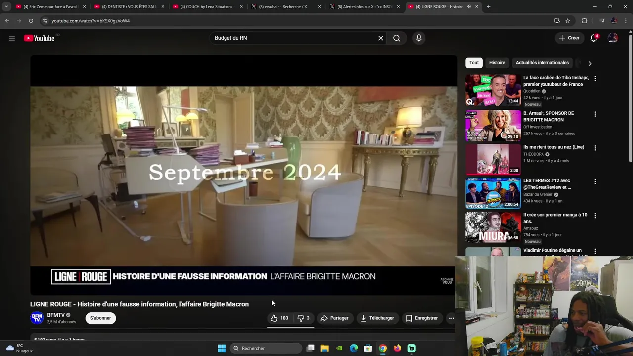Open Ils me rient au nez thumbnail
Screen dimensions: 633x356
coord(493,159)
